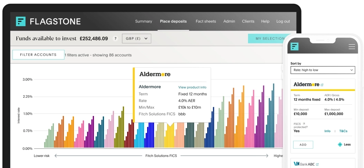Click the Aldermore logo in the tooltip
The image size is (364, 168).
155,74
